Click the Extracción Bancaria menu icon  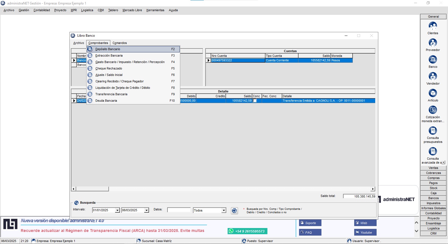[90, 55]
